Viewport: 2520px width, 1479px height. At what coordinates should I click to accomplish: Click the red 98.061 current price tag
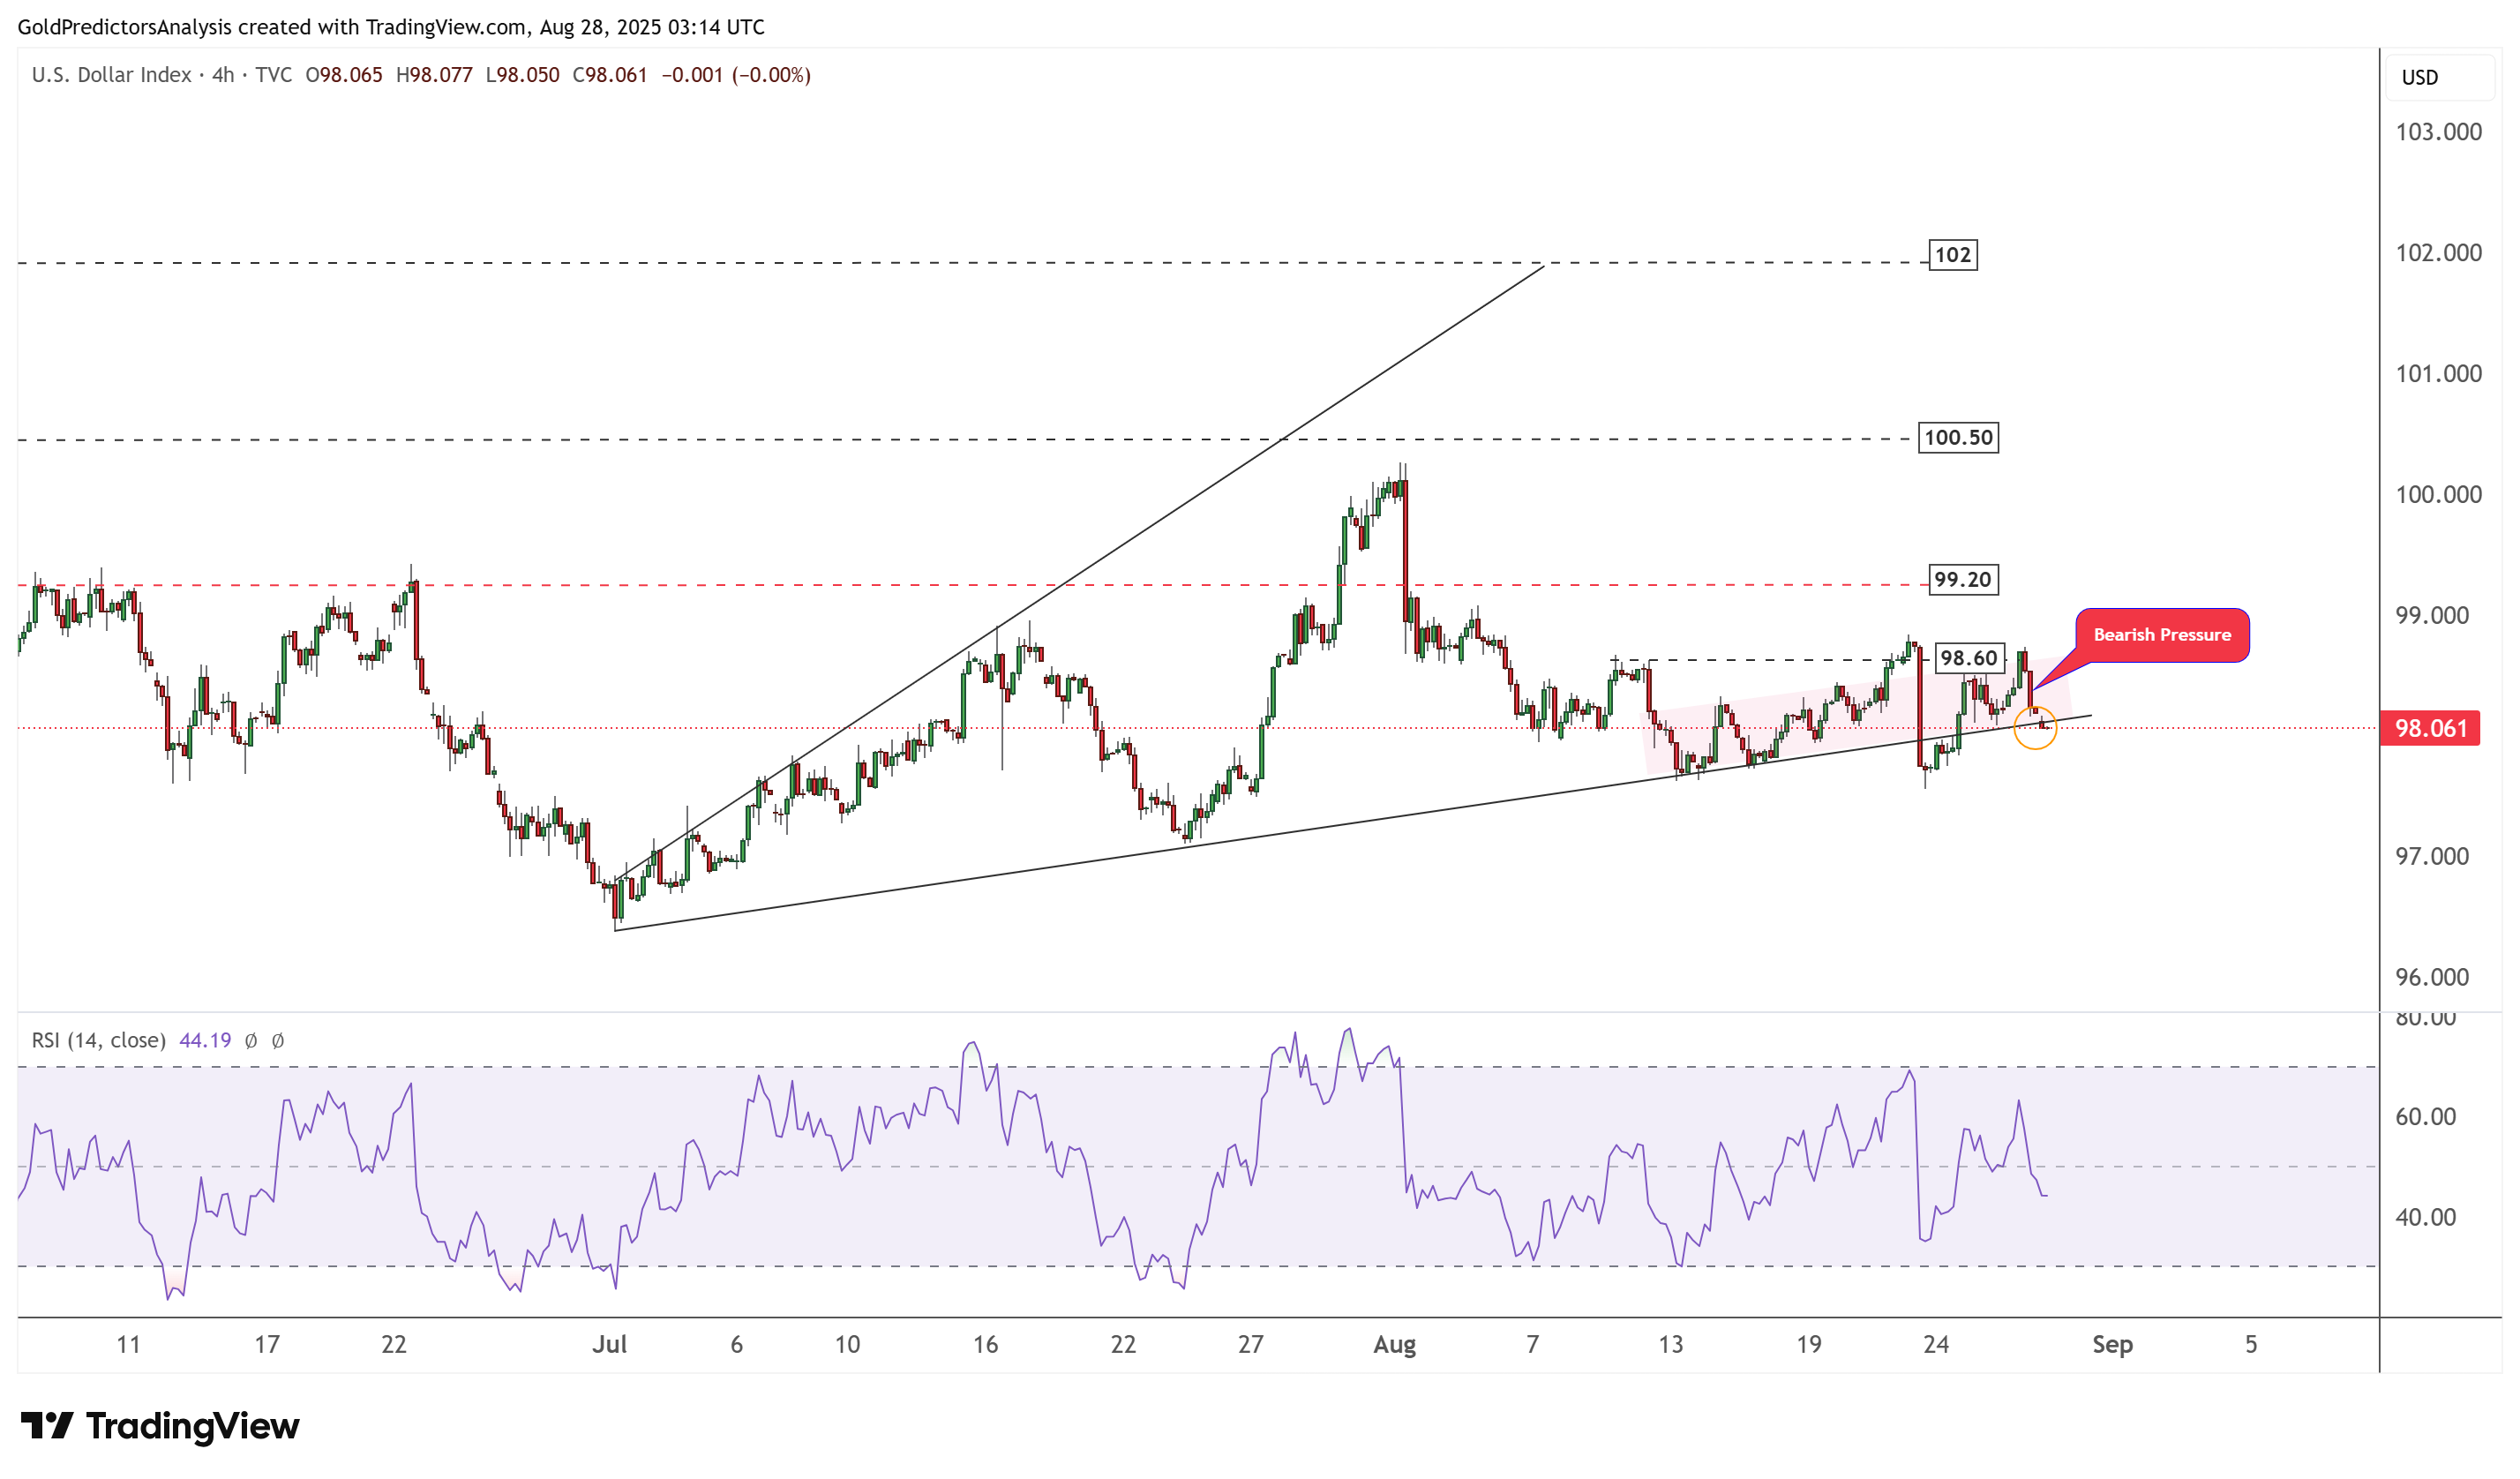click(2430, 728)
